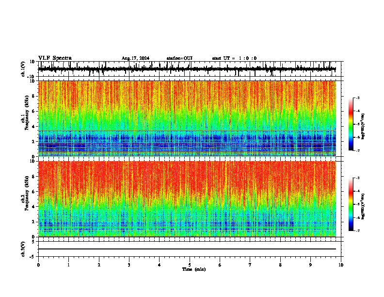384x297 pixels.
Task: Select the "start UT = 1 : 0 : 0" text
Action: pos(234,58)
